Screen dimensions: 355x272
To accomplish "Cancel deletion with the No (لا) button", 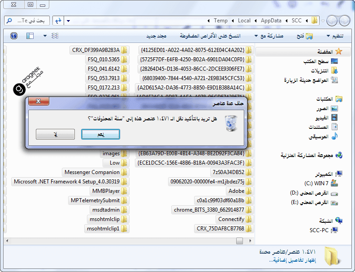I will (x=55, y=134).
